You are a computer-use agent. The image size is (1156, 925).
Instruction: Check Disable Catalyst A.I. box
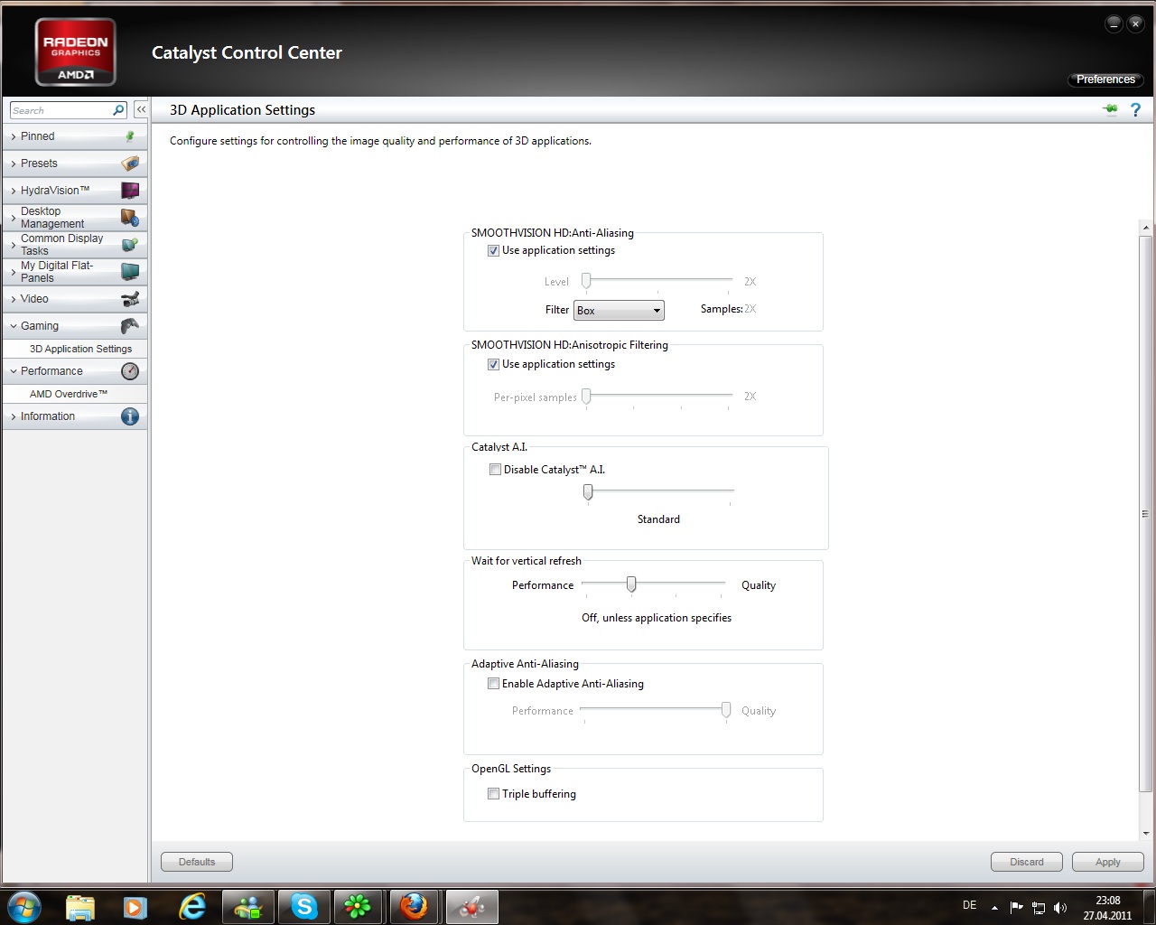pos(495,470)
